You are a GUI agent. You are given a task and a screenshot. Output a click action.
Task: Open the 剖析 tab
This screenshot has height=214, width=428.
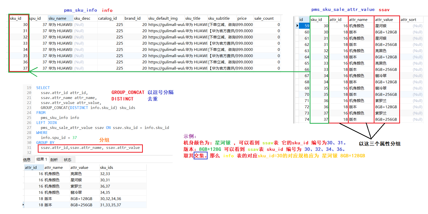tap(54, 160)
